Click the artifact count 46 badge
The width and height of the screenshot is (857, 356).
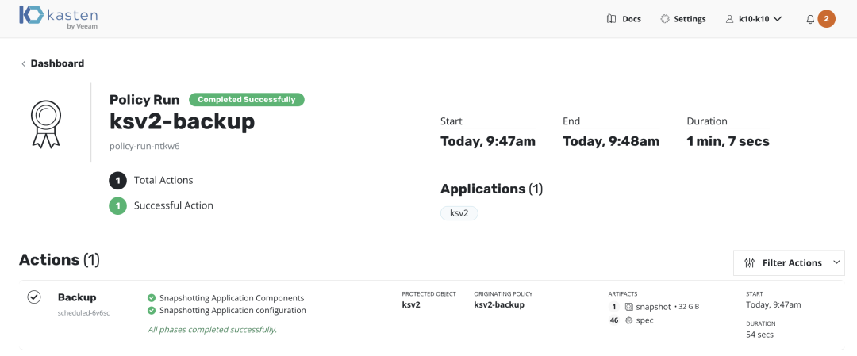(x=614, y=320)
